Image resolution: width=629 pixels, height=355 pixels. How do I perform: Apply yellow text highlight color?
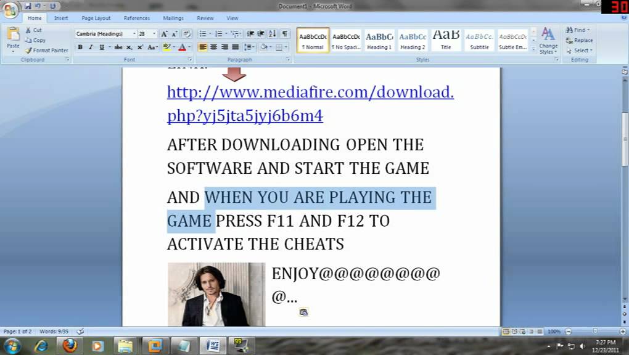pyautogui.click(x=167, y=47)
